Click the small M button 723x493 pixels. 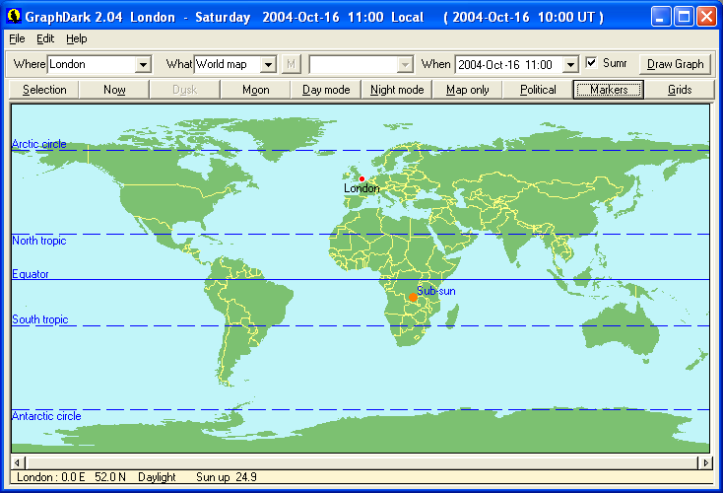coord(291,64)
